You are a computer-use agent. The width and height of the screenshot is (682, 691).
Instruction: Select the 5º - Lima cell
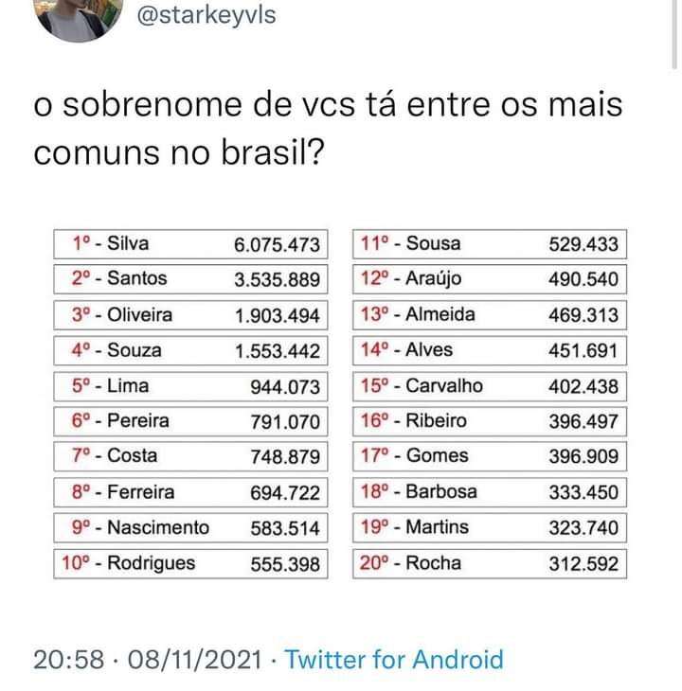coord(110,386)
